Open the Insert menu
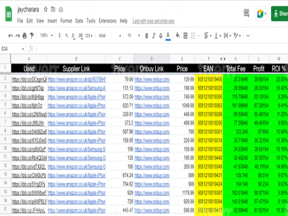288x216 pixels. click(52, 21)
